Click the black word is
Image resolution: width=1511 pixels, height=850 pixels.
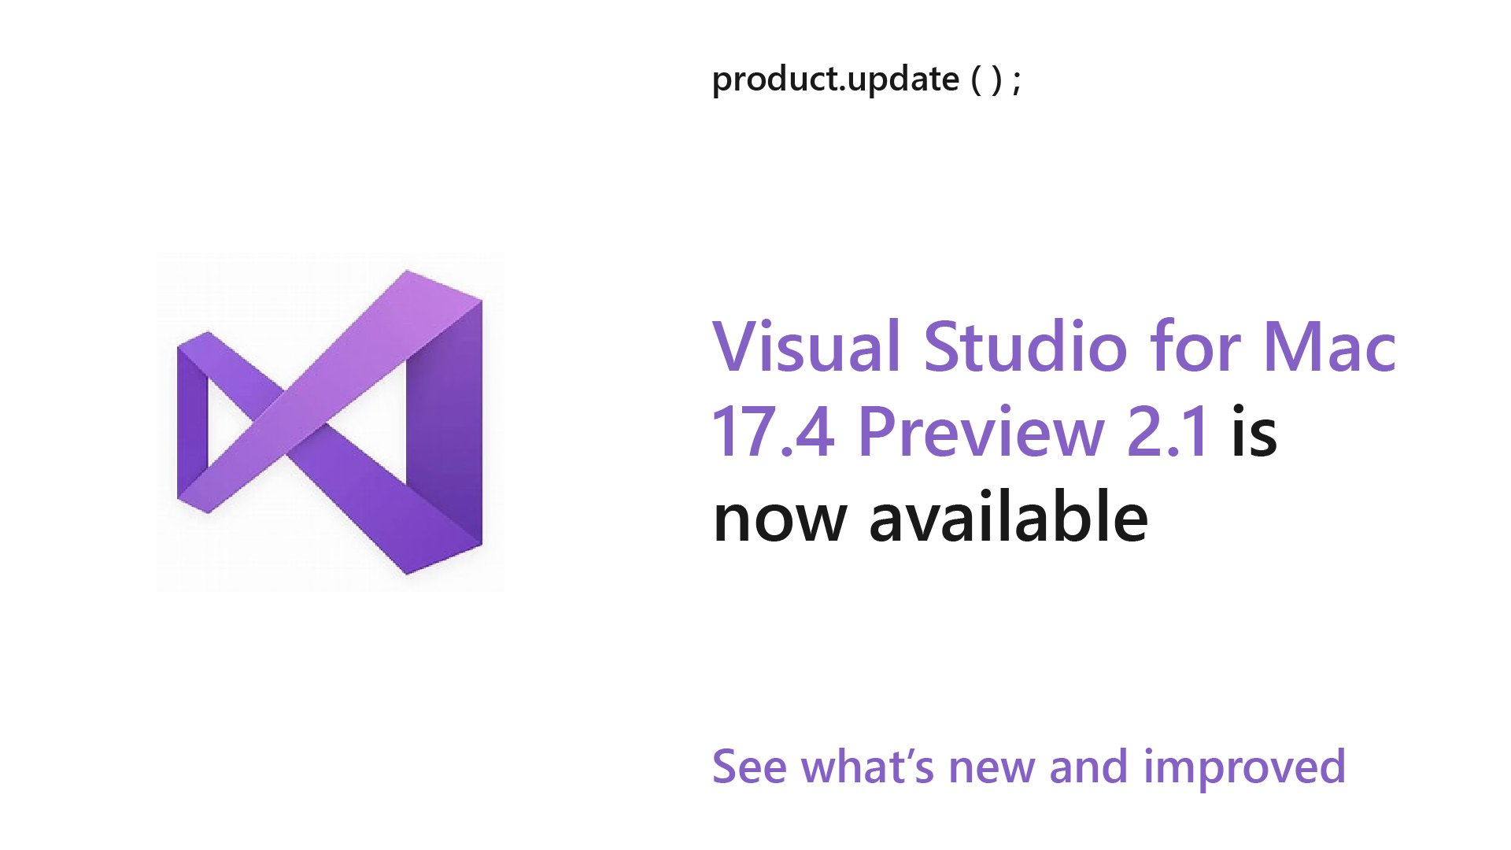1254,431
